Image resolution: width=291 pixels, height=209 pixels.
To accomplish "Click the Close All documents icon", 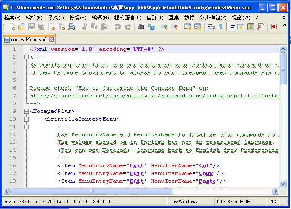I will 61,27.
